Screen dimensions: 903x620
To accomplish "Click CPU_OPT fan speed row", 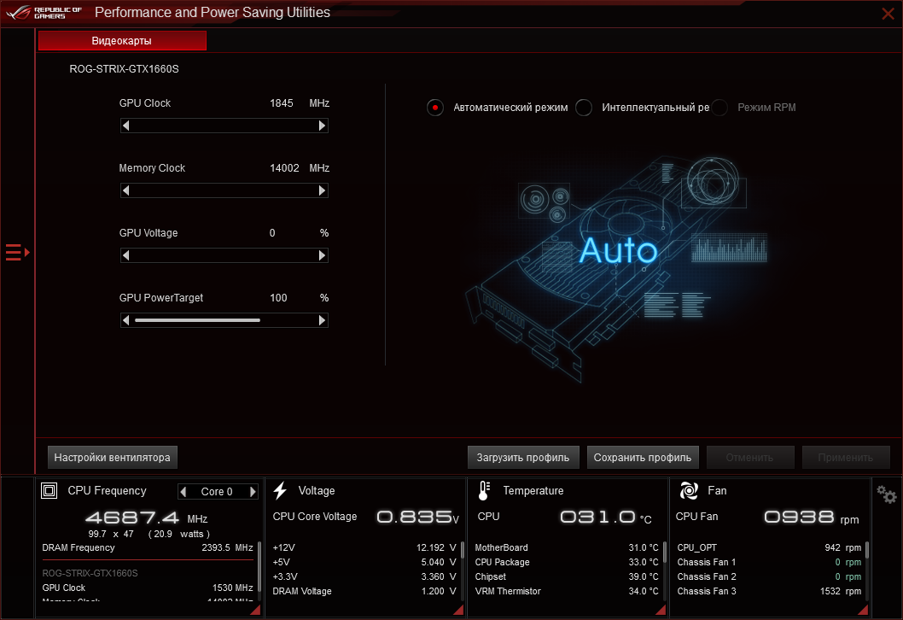I will [x=769, y=548].
